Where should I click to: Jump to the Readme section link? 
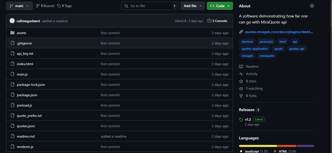click(x=249, y=66)
